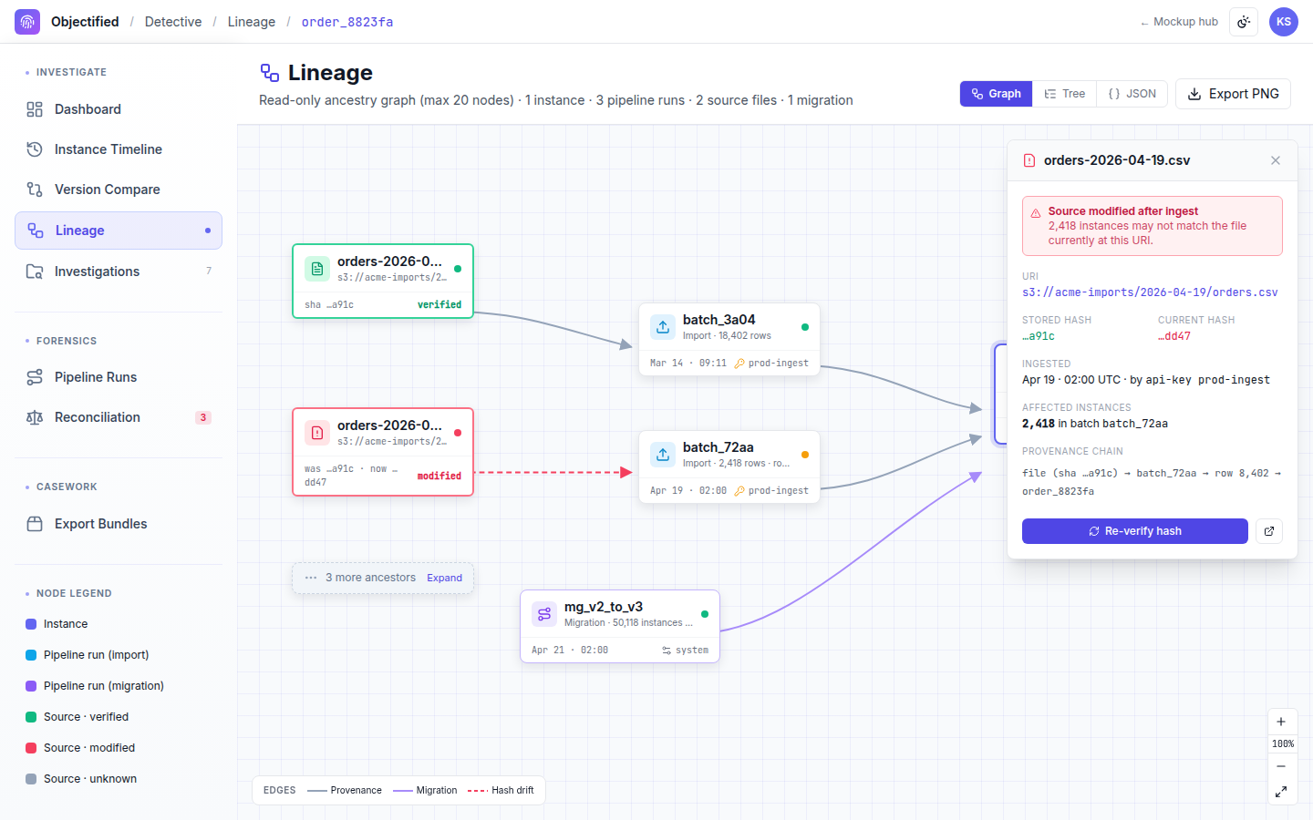Click the migration icon on mg_v2_to_v3

coord(544,614)
